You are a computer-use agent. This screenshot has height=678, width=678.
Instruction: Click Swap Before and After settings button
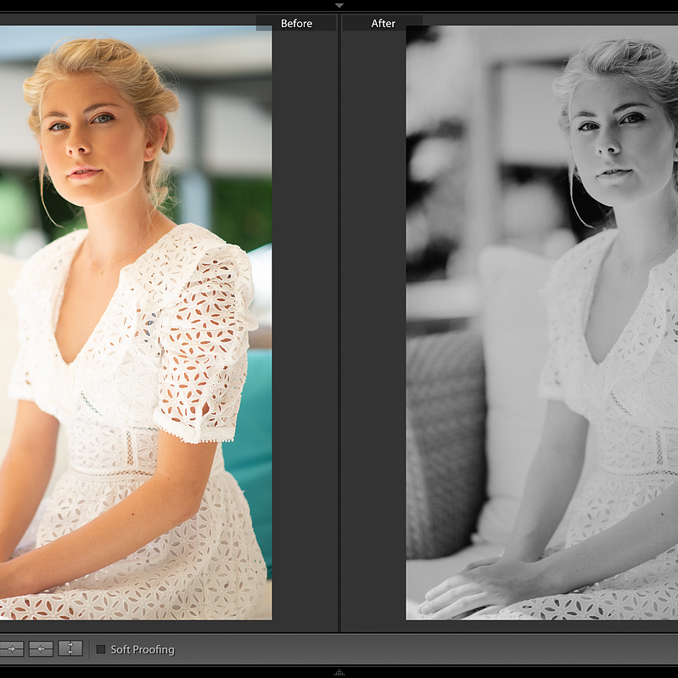[x=70, y=648]
